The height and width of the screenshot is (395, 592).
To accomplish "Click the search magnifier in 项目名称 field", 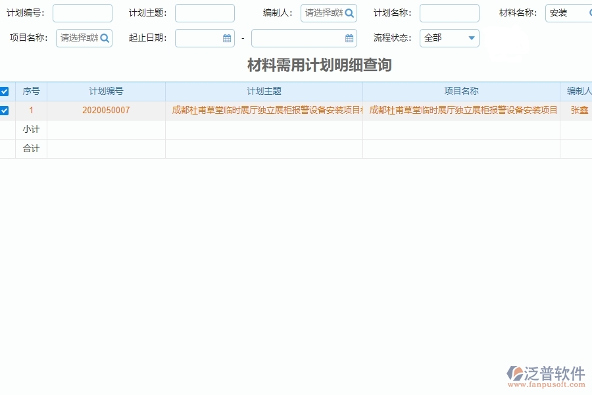I will coord(104,38).
